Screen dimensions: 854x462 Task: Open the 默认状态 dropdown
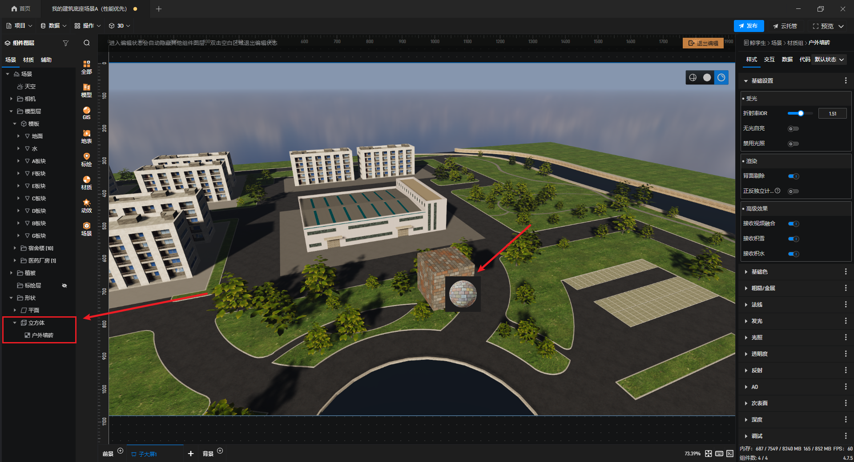pyautogui.click(x=829, y=60)
